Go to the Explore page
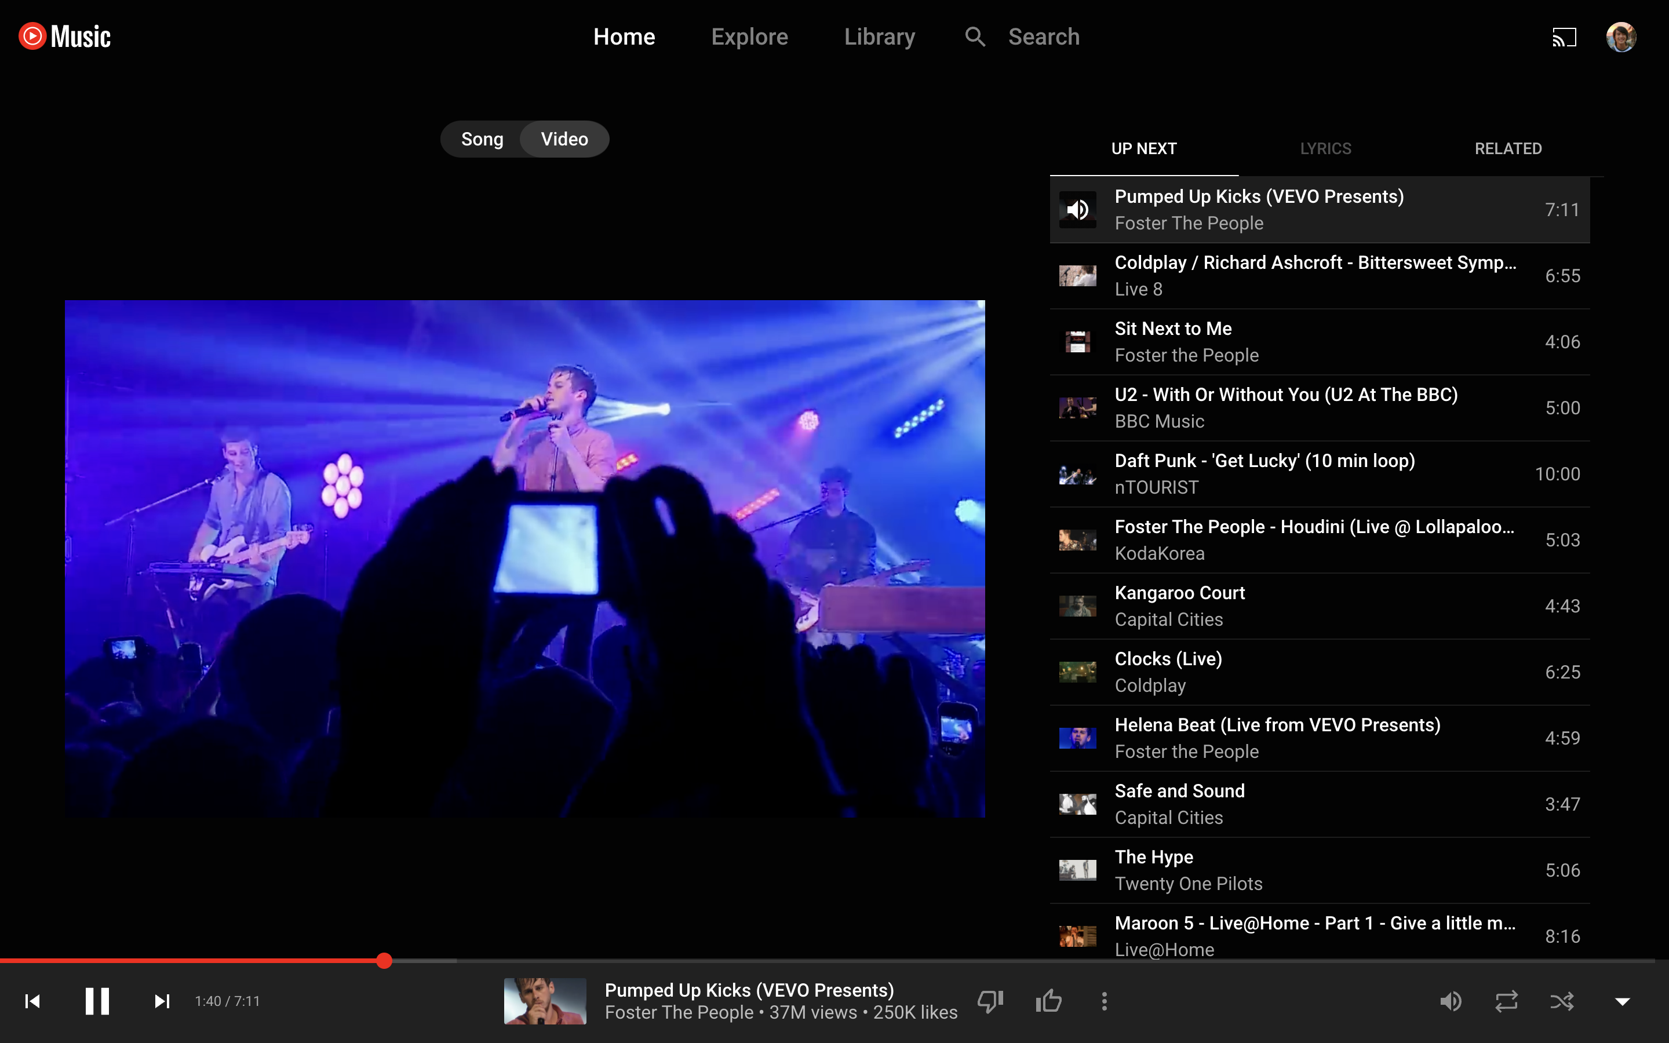Viewport: 1669px width, 1043px height. [x=749, y=37]
